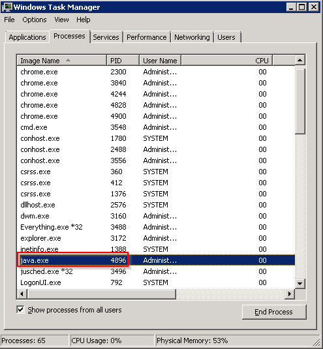Open the View menu
The height and width of the screenshot is (349, 323).
pyautogui.click(x=61, y=20)
